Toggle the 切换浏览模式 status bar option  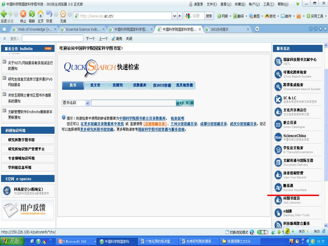[x=237, y=232]
